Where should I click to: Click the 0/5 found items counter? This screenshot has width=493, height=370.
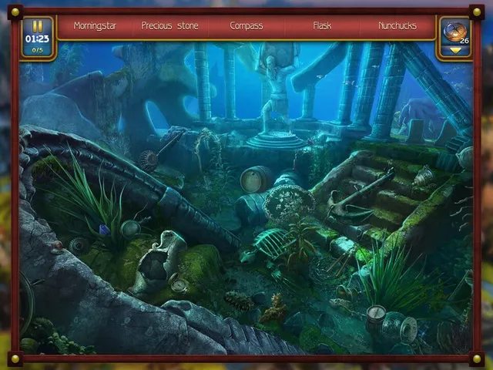pos(38,50)
